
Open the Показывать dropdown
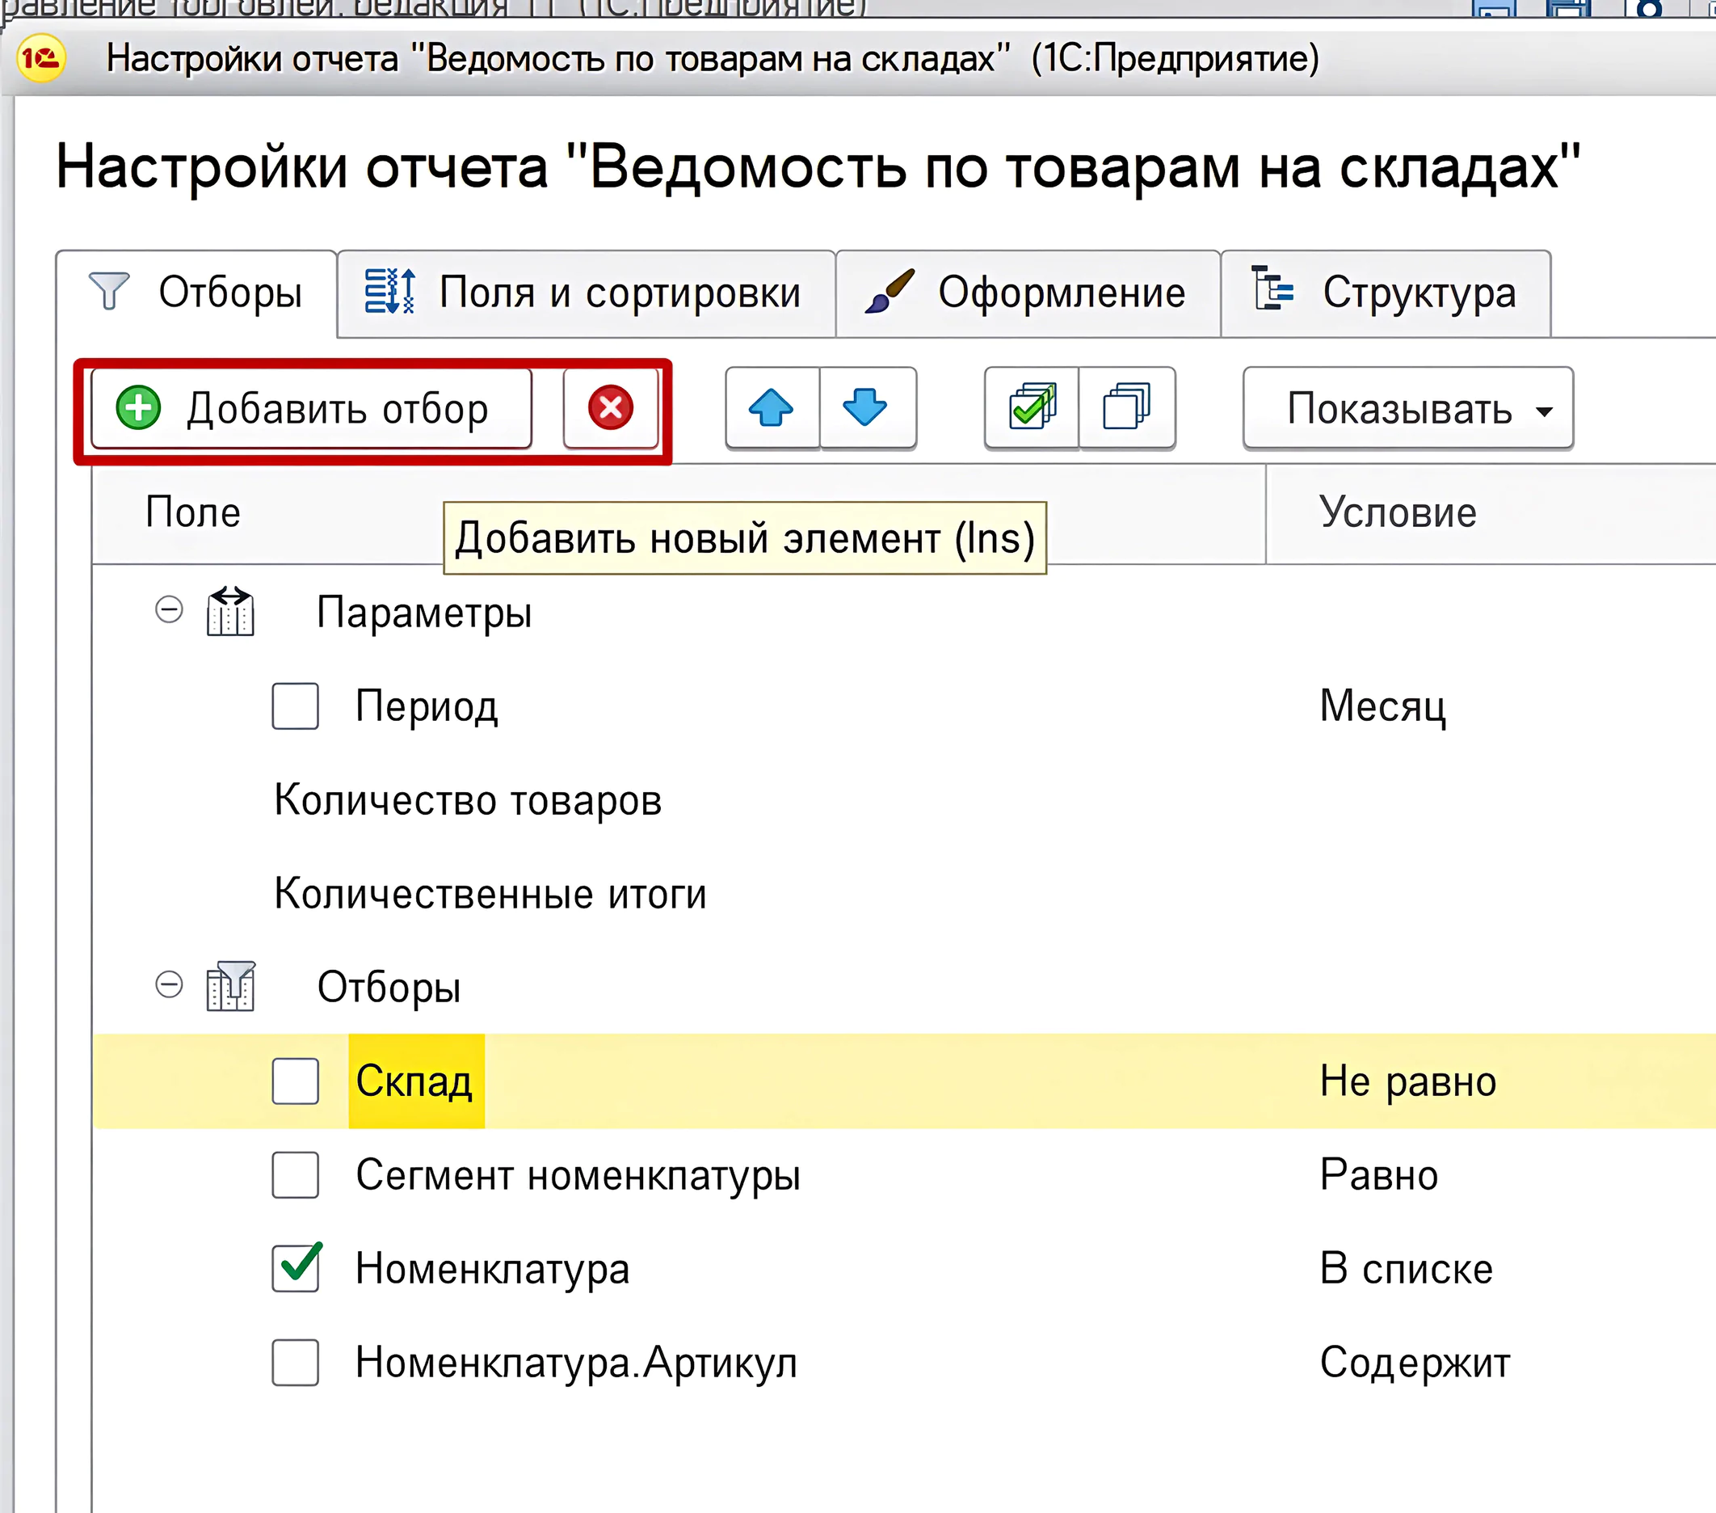[1408, 409]
